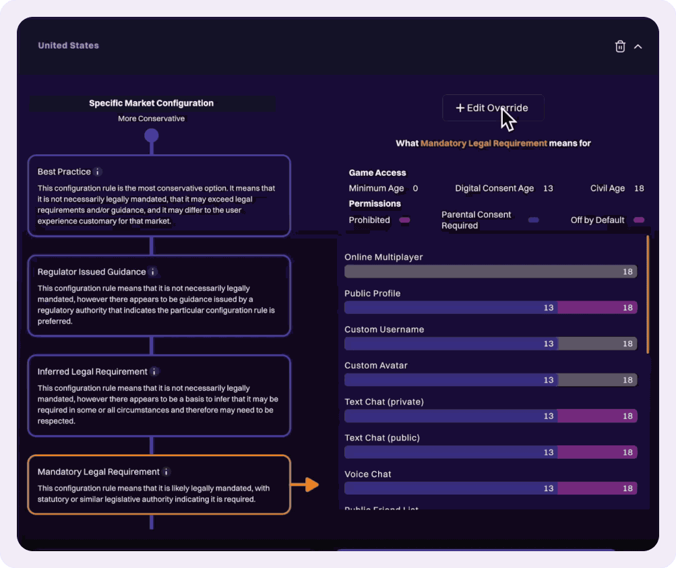The width and height of the screenshot is (676, 568).
Task: Open info icon next to Mandatory Legal Requirement
Action: (x=166, y=472)
